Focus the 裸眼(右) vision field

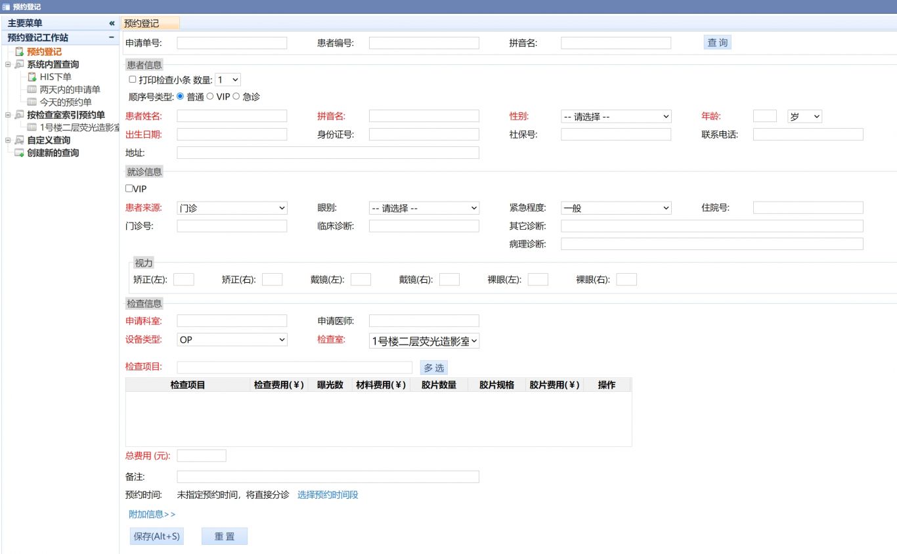coord(626,280)
